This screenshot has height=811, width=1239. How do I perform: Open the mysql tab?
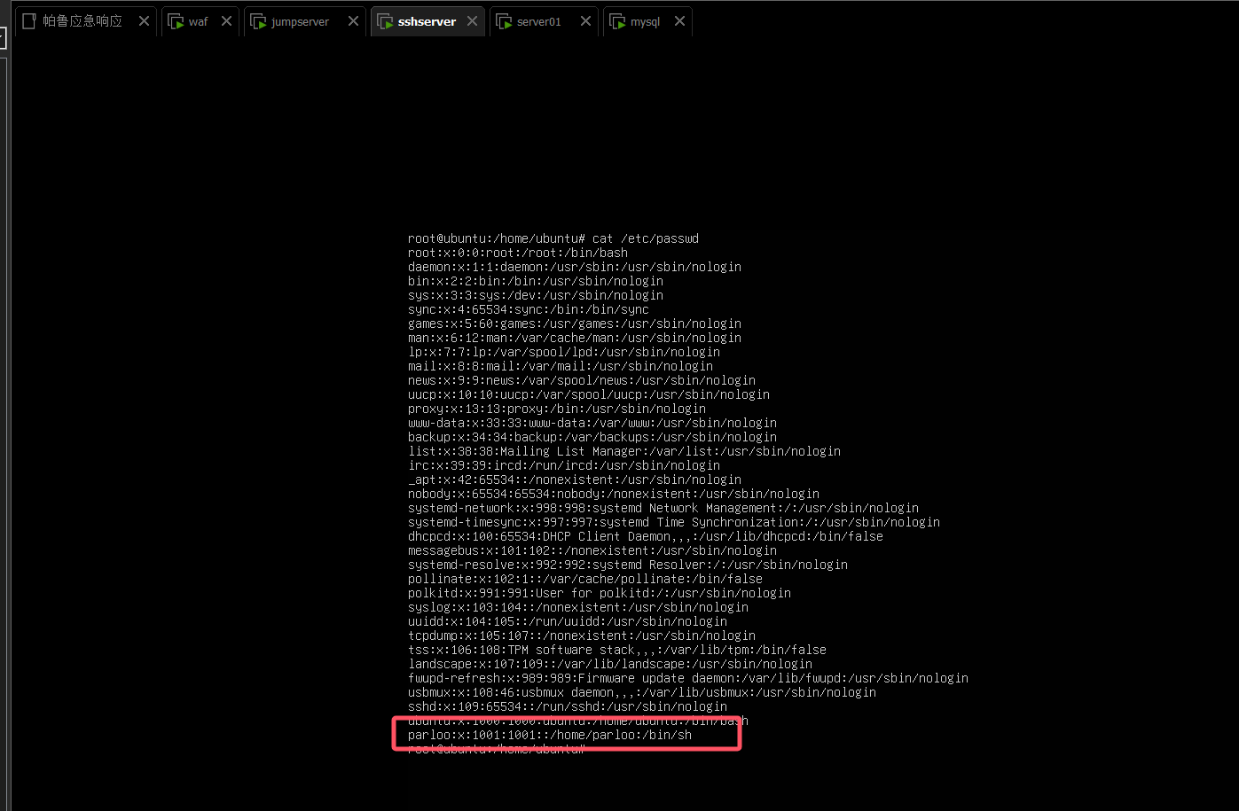(645, 21)
